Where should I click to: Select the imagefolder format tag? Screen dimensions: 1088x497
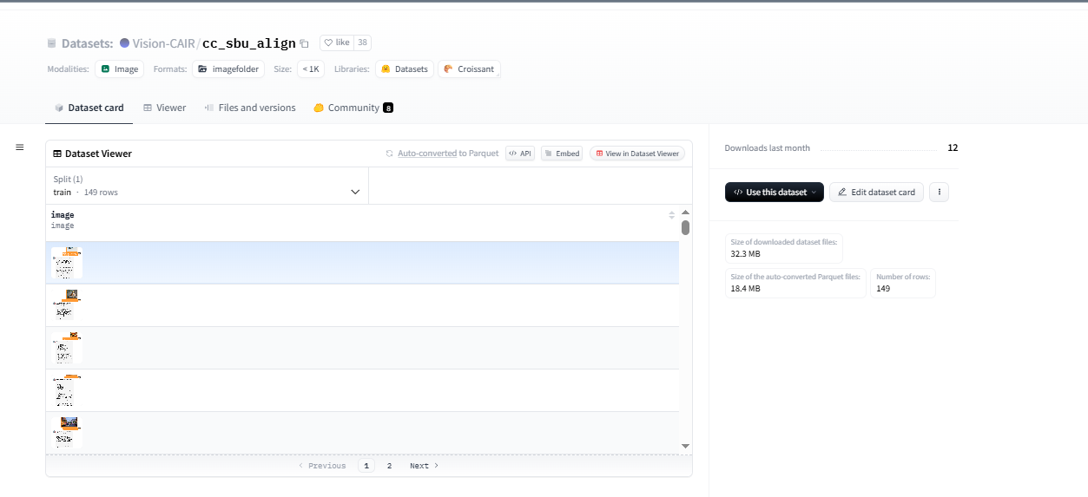point(228,69)
